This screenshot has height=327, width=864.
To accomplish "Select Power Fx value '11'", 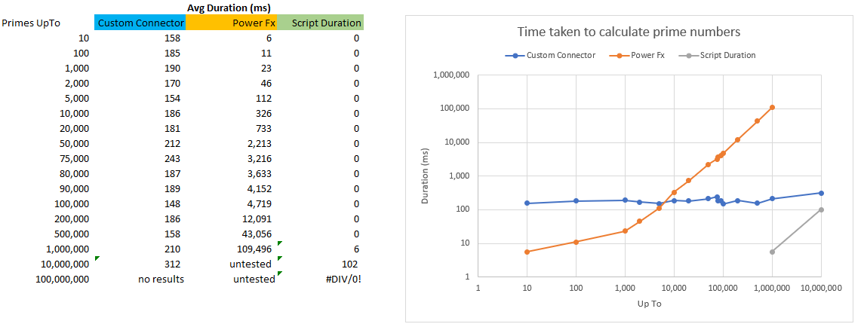I will (266, 53).
